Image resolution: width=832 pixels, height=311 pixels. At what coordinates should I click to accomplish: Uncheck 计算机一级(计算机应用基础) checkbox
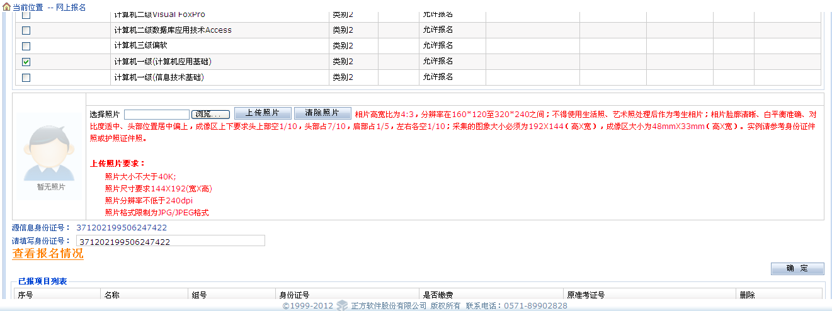click(26, 62)
